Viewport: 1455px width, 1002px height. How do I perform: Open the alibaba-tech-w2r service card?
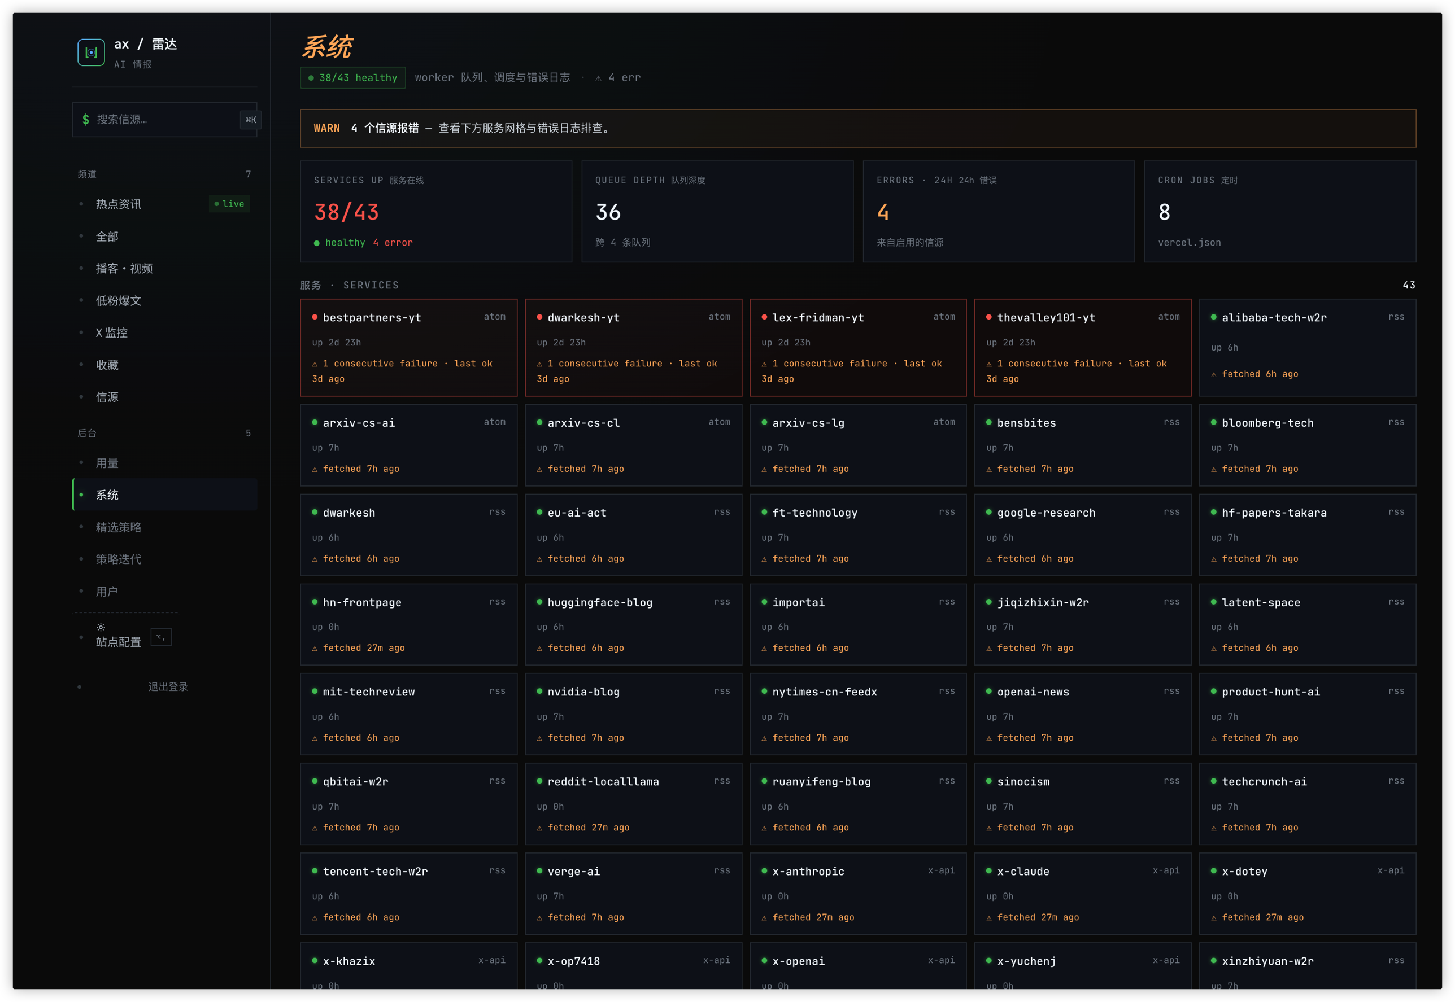point(1308,348)
